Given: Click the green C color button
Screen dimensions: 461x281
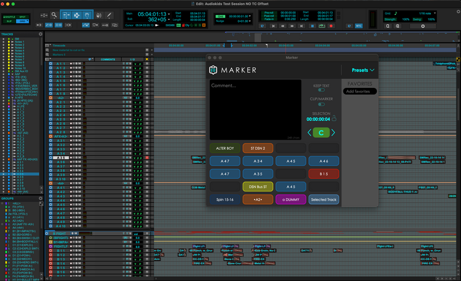Looking at the screenshot, I should point(321,133).
